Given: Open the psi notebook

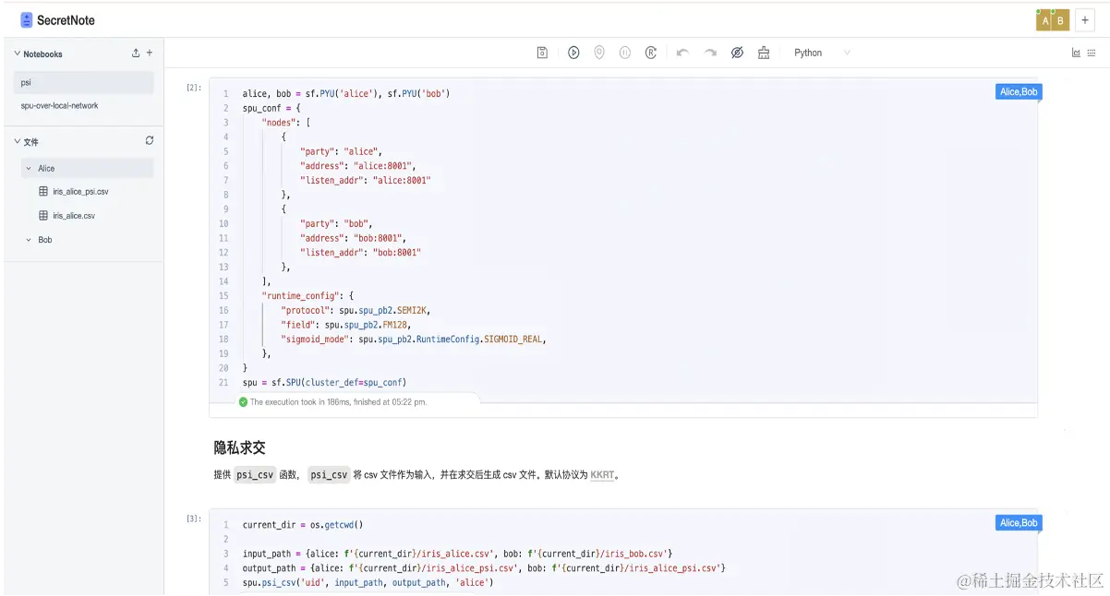Looking at the screenshot, I should [83, 82].
